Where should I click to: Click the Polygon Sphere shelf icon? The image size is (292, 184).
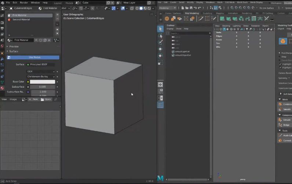[x=167, y=19]
